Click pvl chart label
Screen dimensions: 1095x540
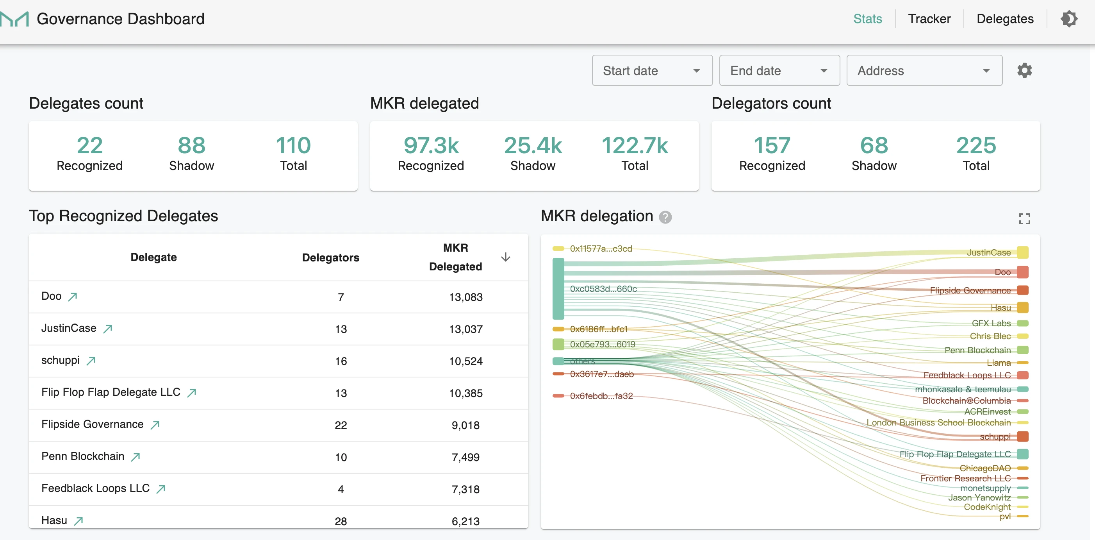(1005, 516)
